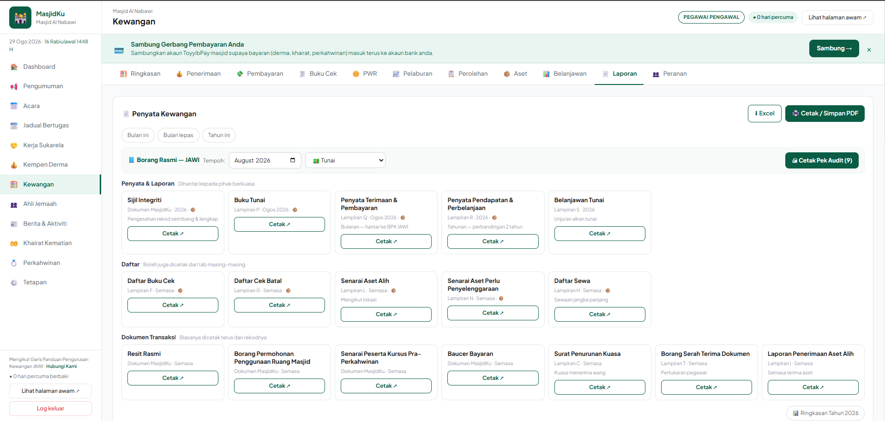Click the Log keluar button
This screenshot has height=421, width=885.
pyautogui.click(x=50, y=409)
